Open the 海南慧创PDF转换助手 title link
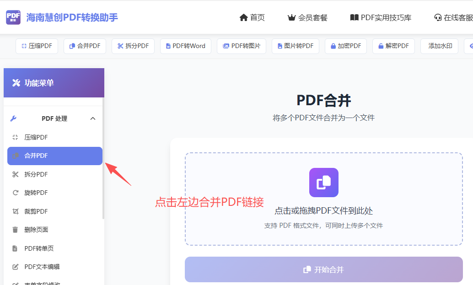The height and width of the screenshot is (285, 473). pyautogui.click(x=72, y=17)
